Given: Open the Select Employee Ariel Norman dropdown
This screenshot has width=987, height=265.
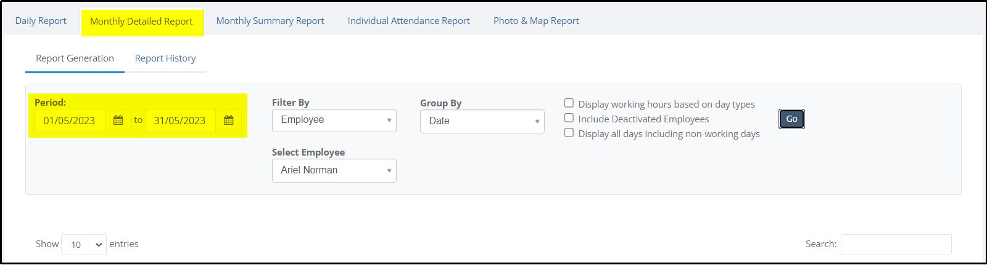Looking at the screenshot, I should click(334, 170).
